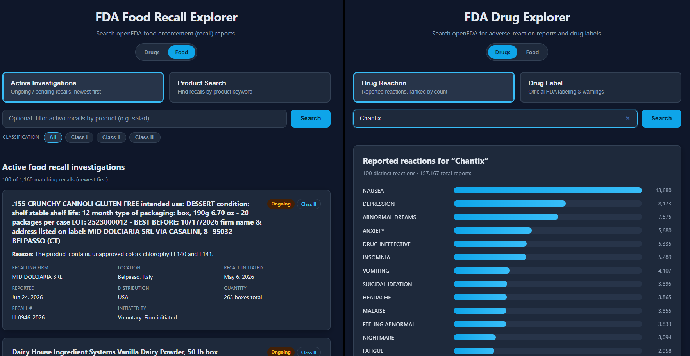Screen dimensions: 690x356
Task: Select the ANXIETY reaction label
Action: (374, 231)
